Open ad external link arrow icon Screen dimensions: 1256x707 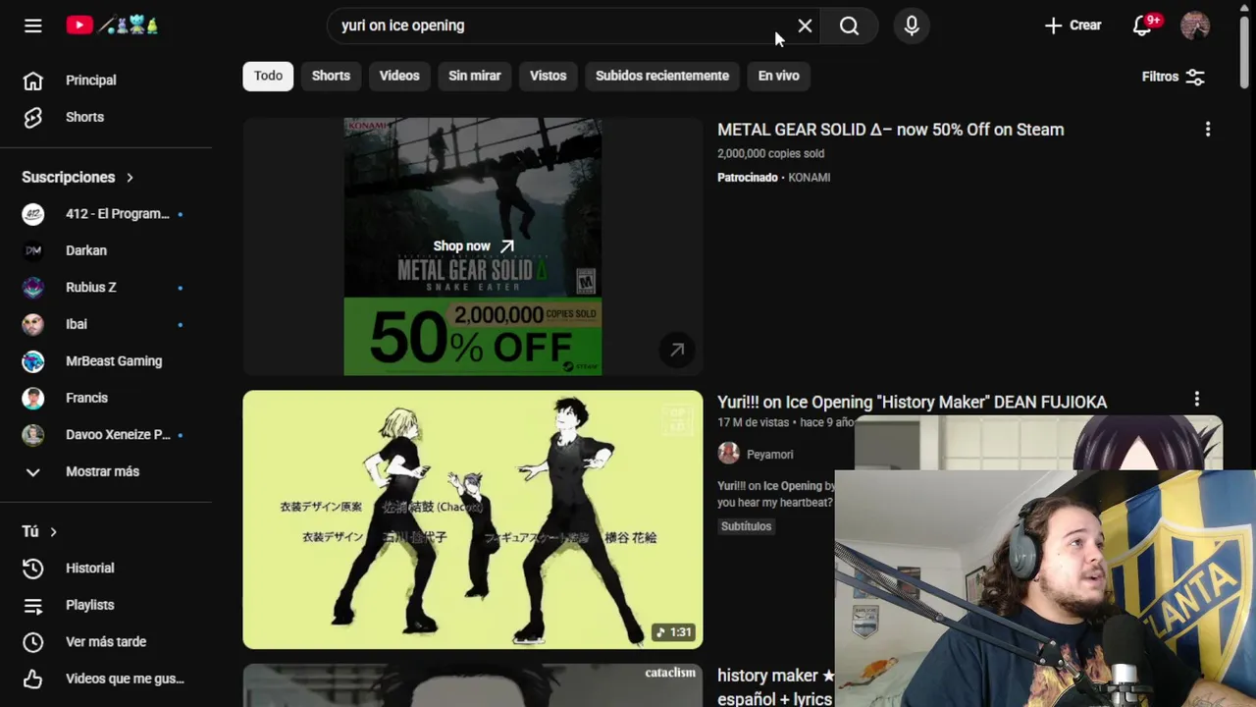(677, 350)
